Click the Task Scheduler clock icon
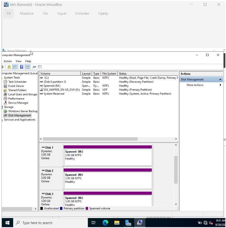226x228 pixels. [x=6, y=82]
